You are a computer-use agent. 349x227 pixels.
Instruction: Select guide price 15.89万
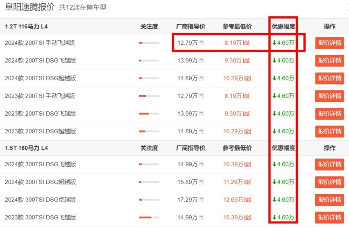188,182
